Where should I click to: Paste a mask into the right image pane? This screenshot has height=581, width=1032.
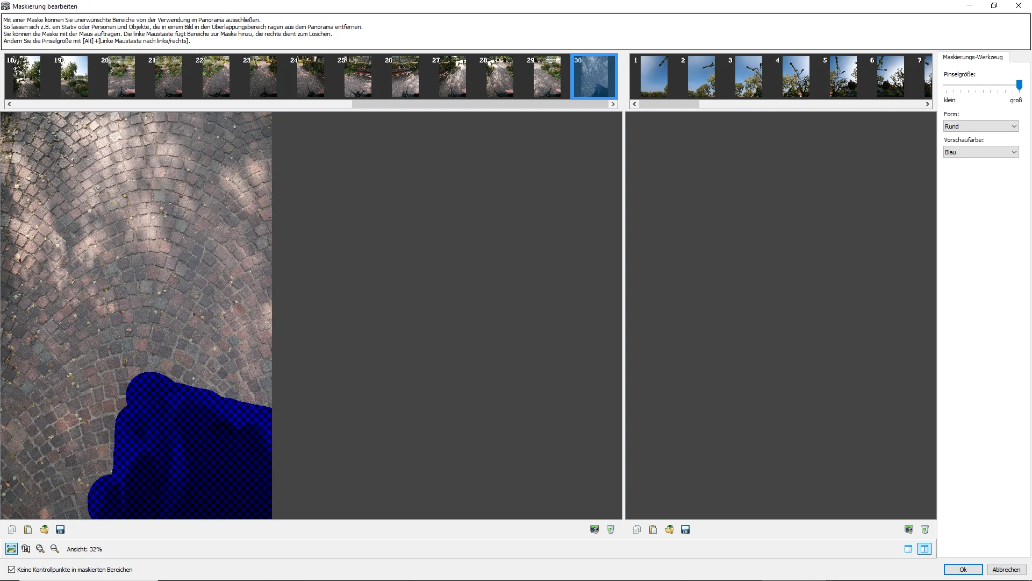(x=653, y=529)
